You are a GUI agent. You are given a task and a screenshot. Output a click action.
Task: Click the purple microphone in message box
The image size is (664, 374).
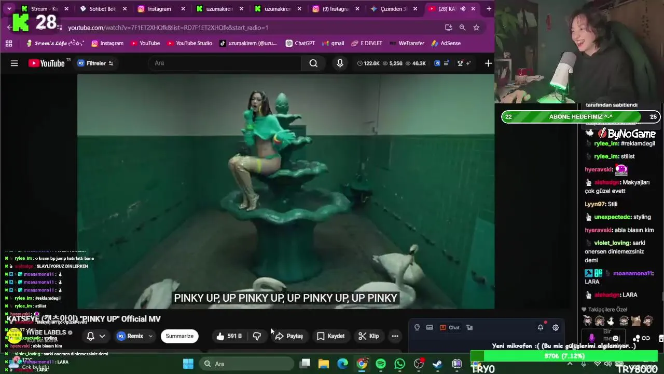[592, 339]
